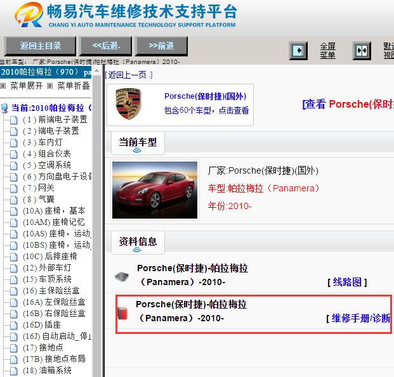Click the gray book icon beside 线路图 row
Screen dimensions: 394x377
pos(122,277)
